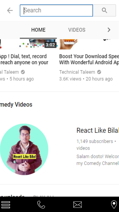Expand more tabs with the right chevron

pos(109,30)
